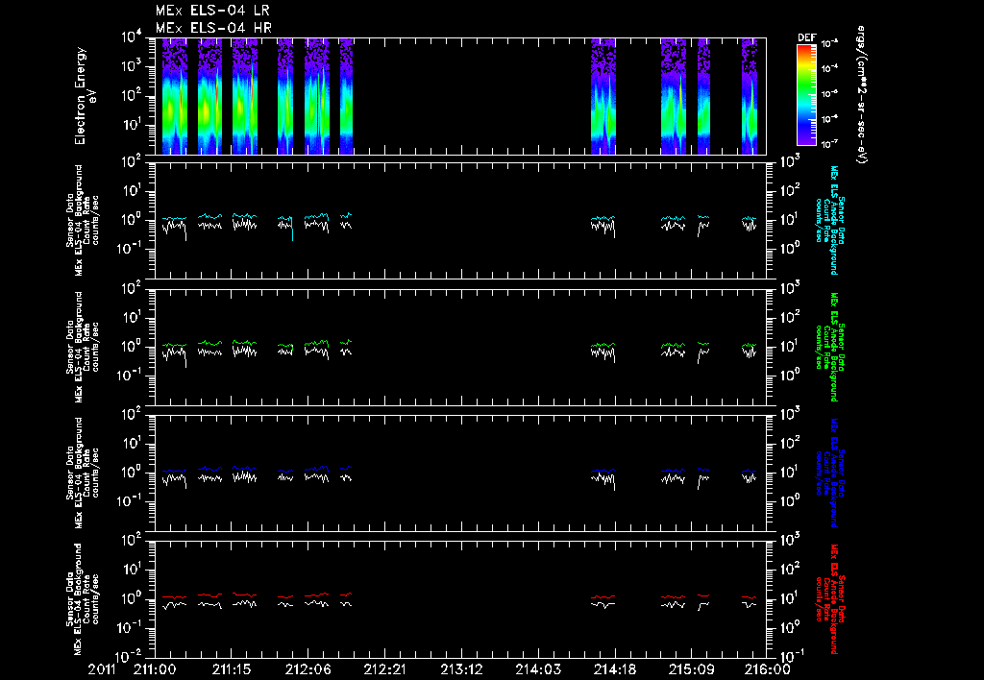Click the "10^-7" tick of the DEF color bar
984x680 pixels.
[x=829, y=144]
